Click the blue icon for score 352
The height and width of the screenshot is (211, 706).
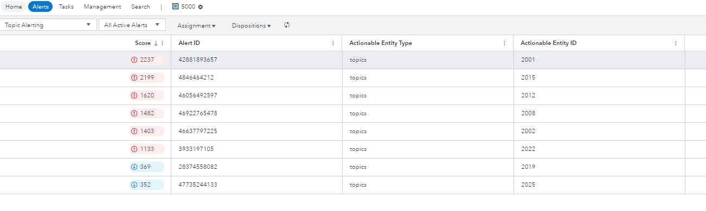[134, 185]
